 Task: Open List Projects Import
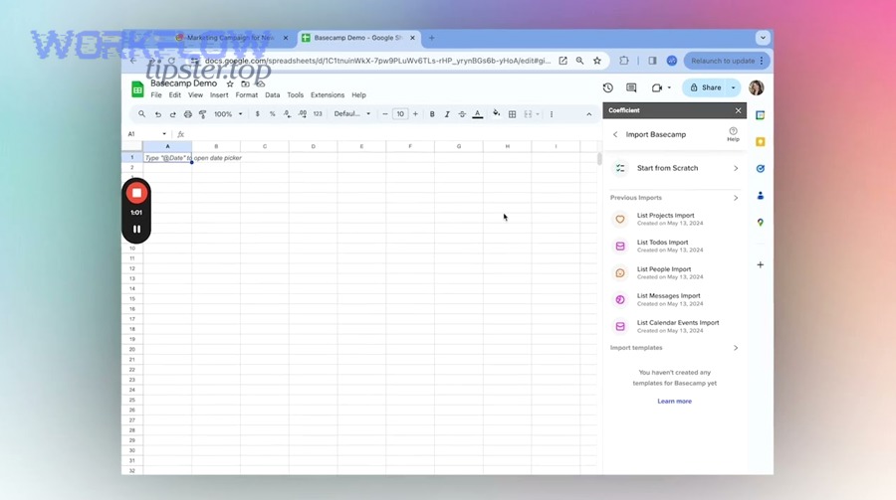(675, 219)
